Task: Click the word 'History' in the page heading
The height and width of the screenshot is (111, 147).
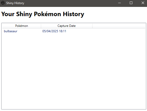Action: [73, 14]
